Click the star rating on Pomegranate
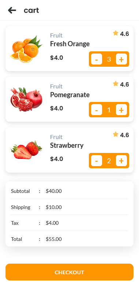Viewport: 139px width, 286px height. pyautogui.click(x=121, y=84)
